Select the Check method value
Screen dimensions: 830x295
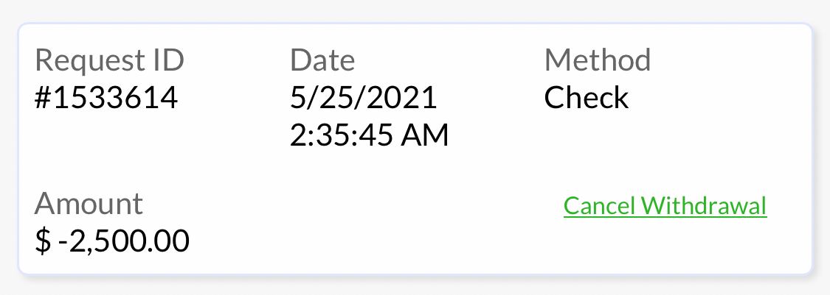click(x=587, y=98)
